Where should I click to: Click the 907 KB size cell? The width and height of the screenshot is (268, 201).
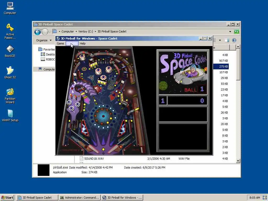pos(224,61)
